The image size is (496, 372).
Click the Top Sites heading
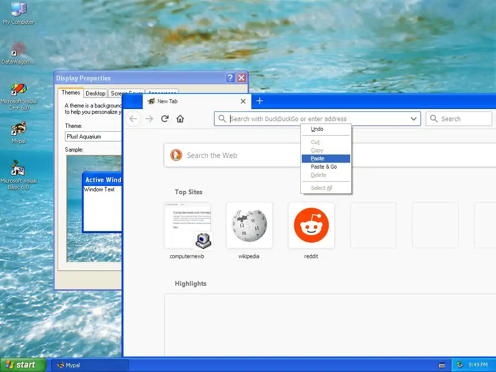tap(188, 192)
